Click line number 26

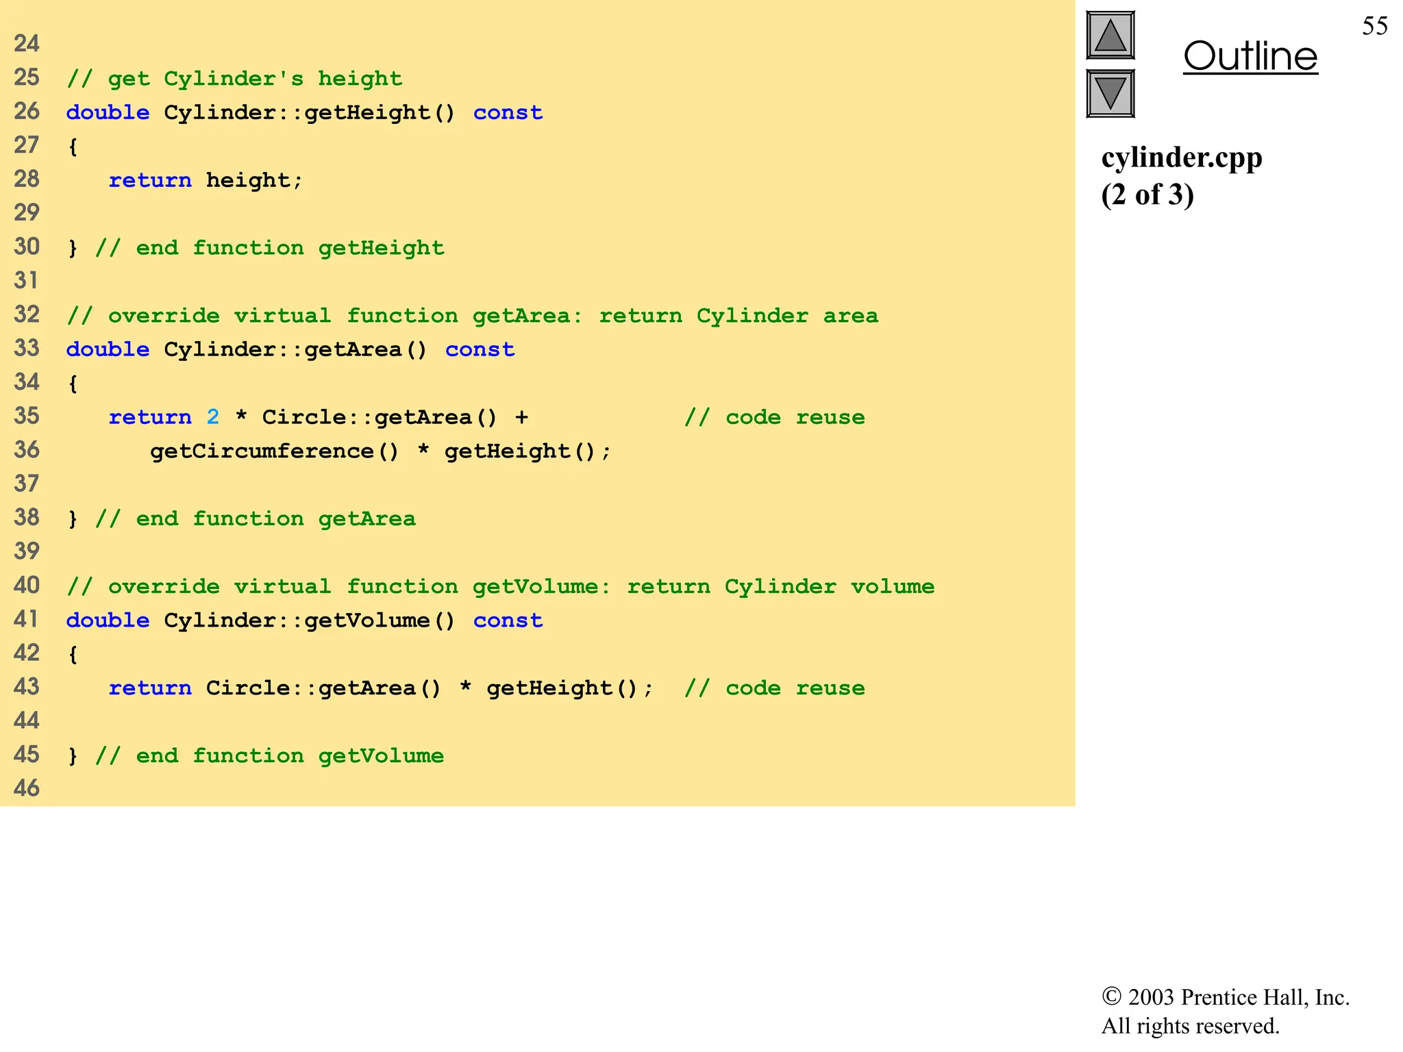point(27,112)
